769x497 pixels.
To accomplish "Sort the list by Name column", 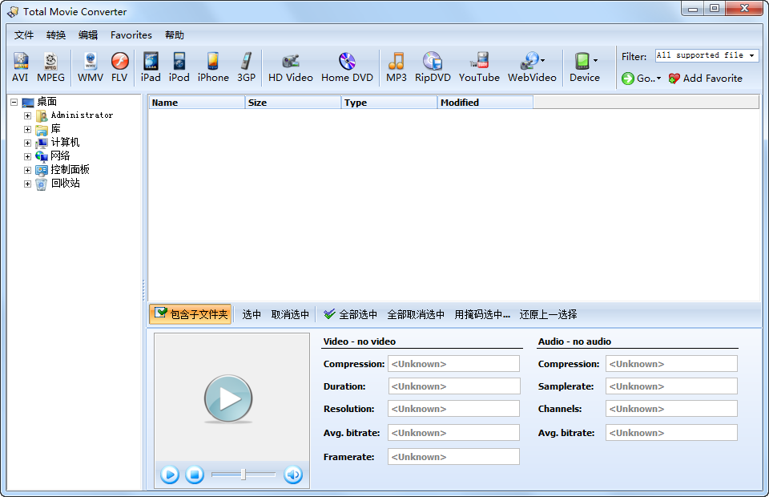I will (x=197, y=103).
